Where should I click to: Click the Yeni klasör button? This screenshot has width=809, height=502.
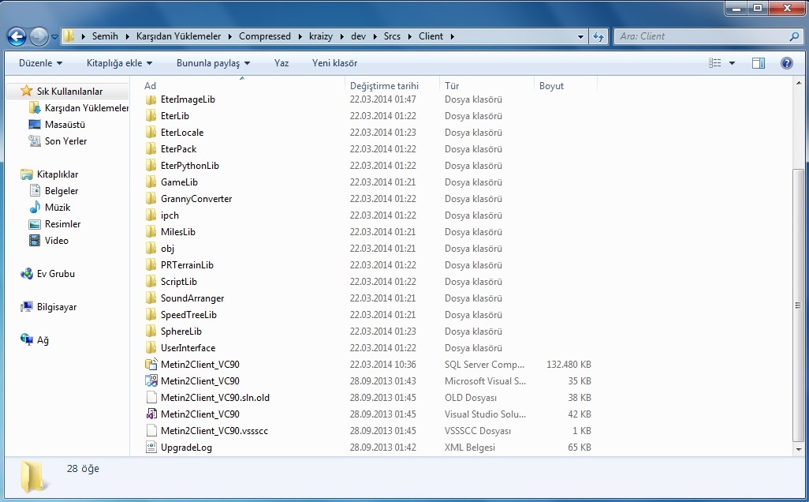click(x=334, y=63)
